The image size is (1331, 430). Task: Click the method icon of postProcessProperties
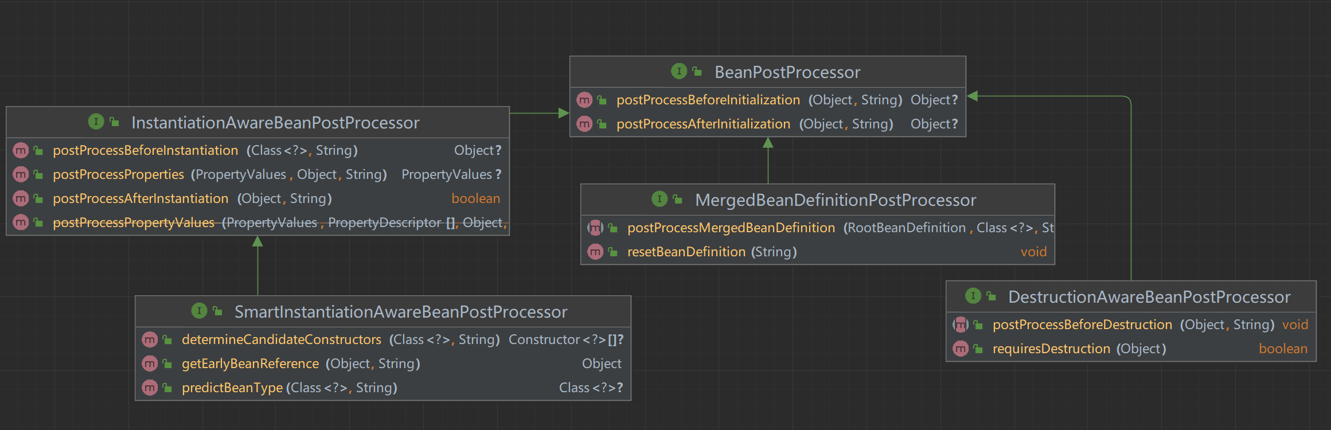(21, 174)
